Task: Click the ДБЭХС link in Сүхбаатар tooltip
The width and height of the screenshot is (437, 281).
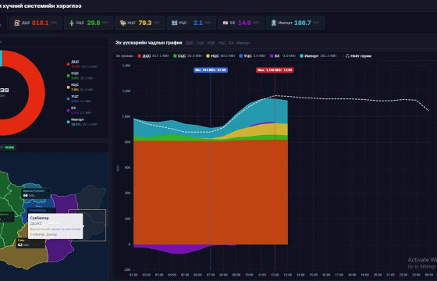Action: 36,223
